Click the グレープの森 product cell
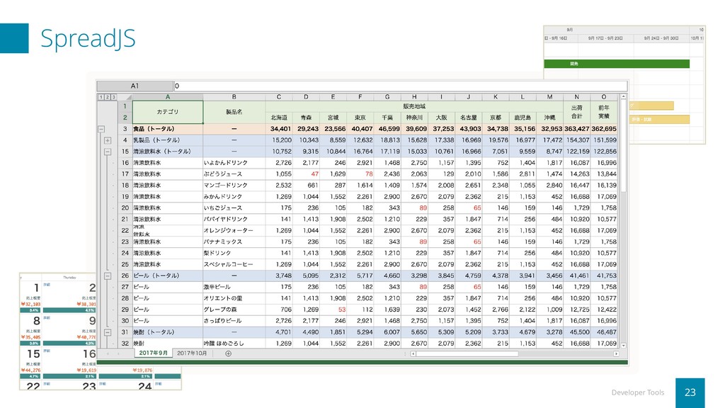Image resolution: width=725 pixels, height=408 pixels. click(x=234, y=310)
